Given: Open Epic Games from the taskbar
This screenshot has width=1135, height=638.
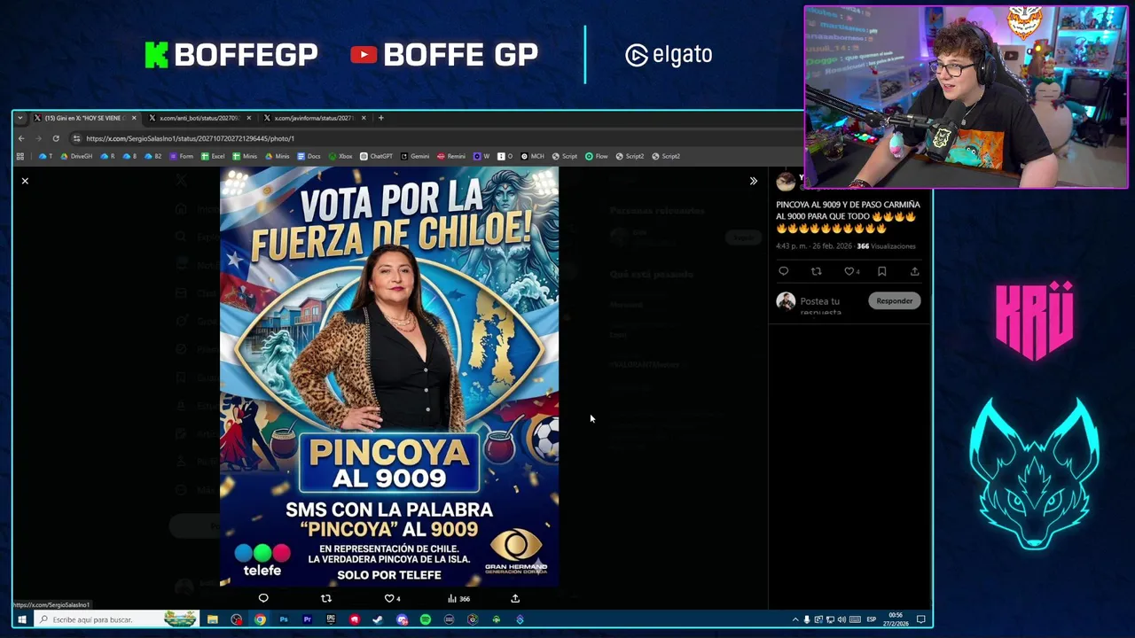Looking at the screenshot, I should [331, 619].
